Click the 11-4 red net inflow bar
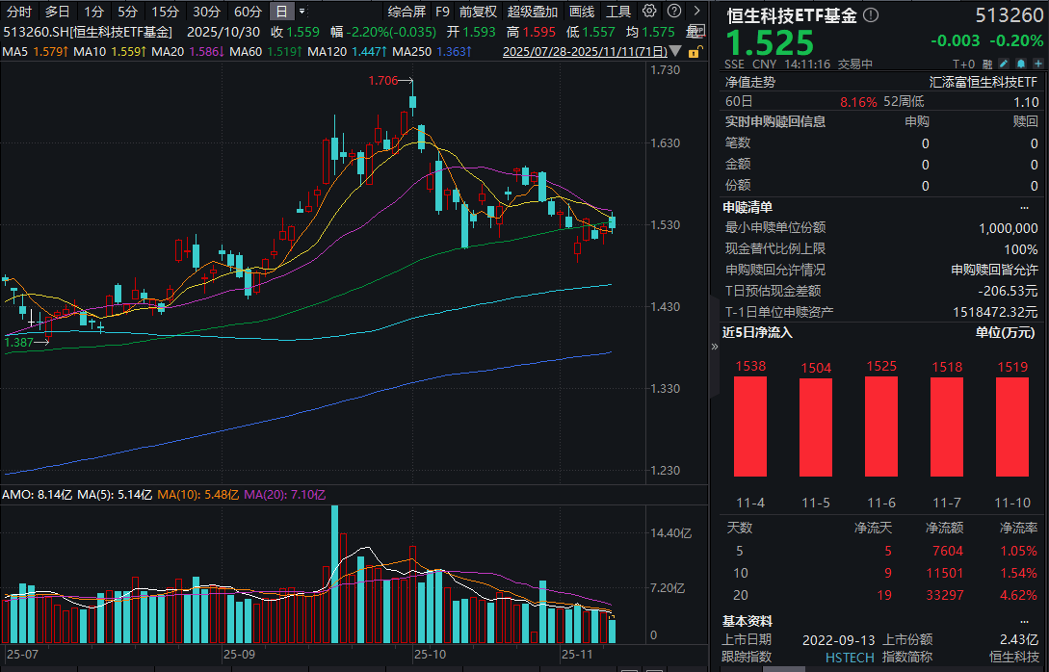The height and width of the screenshot is (672, 1049). click(750, 426)
